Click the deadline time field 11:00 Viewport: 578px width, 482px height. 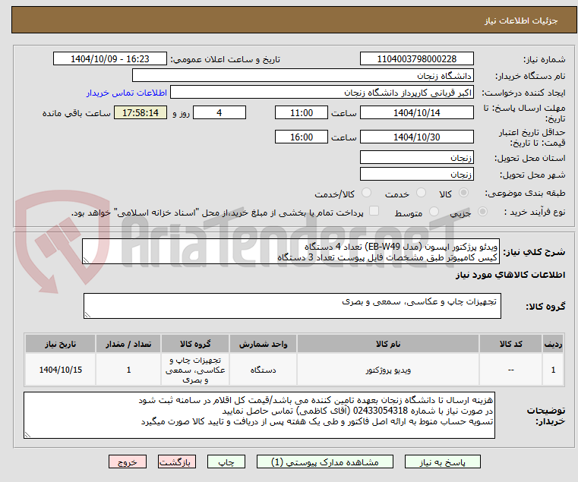pos(302,113)
